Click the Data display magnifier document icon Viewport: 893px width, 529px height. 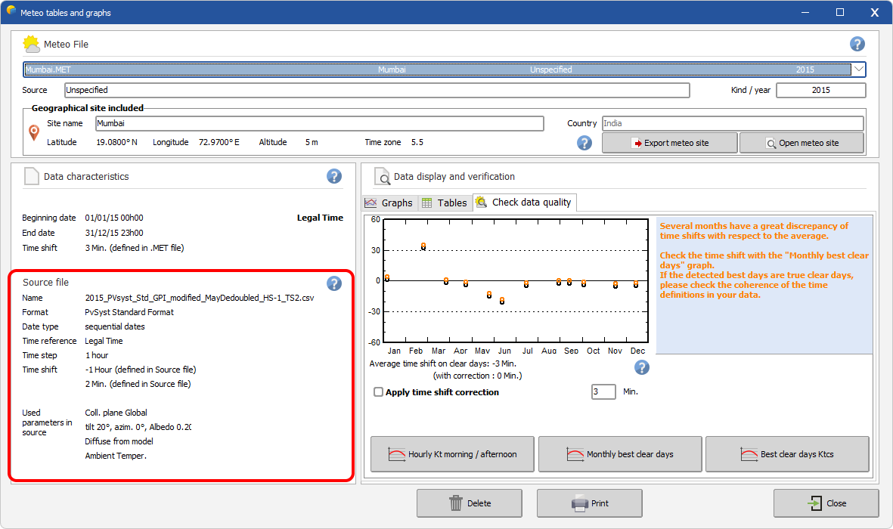point(382,177)
